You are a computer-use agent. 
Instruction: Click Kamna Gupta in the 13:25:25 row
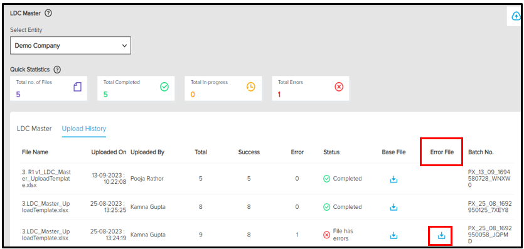point(148,207)
